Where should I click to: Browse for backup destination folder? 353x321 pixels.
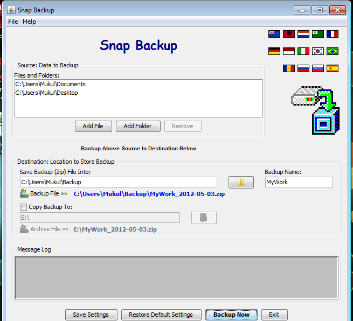coord(241,182)
